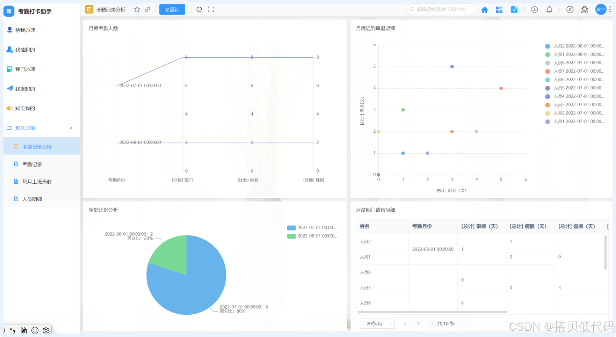Toggle 人员5 2022-07-01 scatter legend item
The width and height of the screenshot is (616, 337).
(x=574, y=88)
